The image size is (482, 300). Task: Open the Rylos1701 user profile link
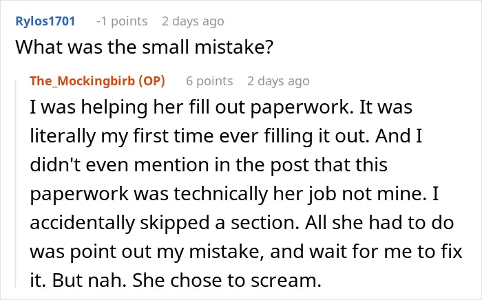click(x=45, y=21)
